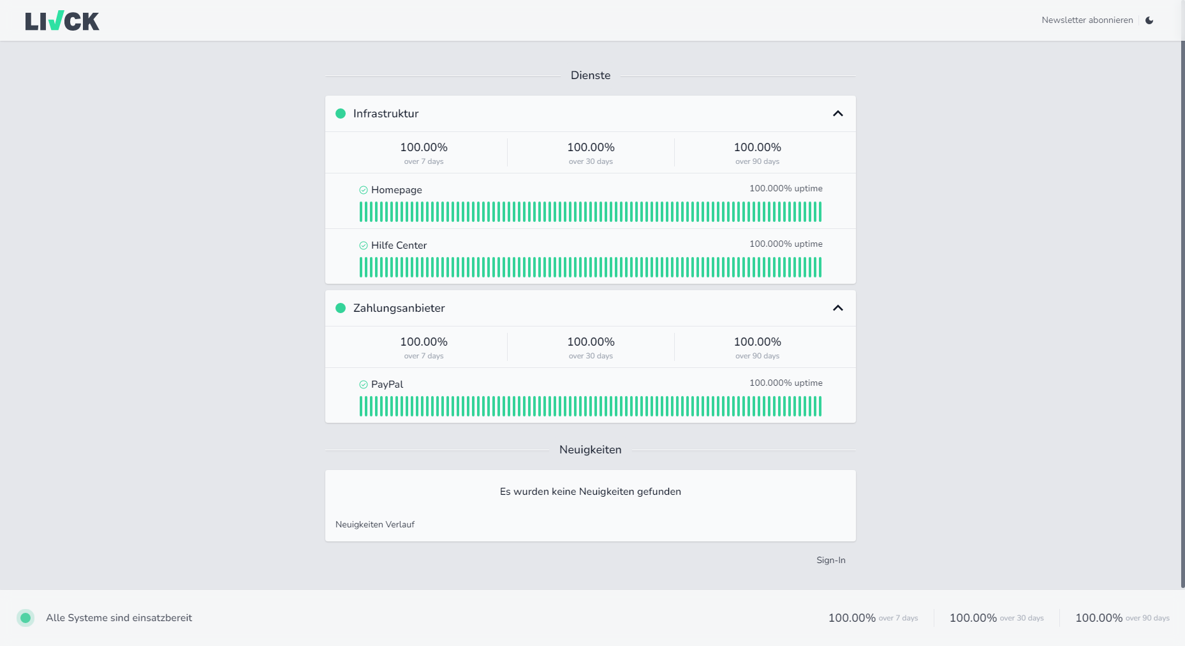Open the PayPal service entry
Image resolution: width=1185 pixels, height=646 pixels.
(387, 385)
